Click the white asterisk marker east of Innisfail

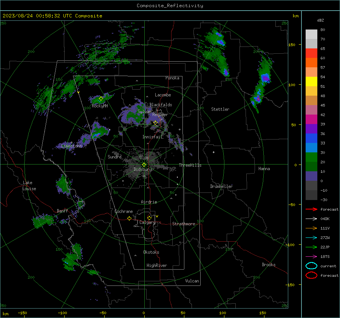(179, 130)
